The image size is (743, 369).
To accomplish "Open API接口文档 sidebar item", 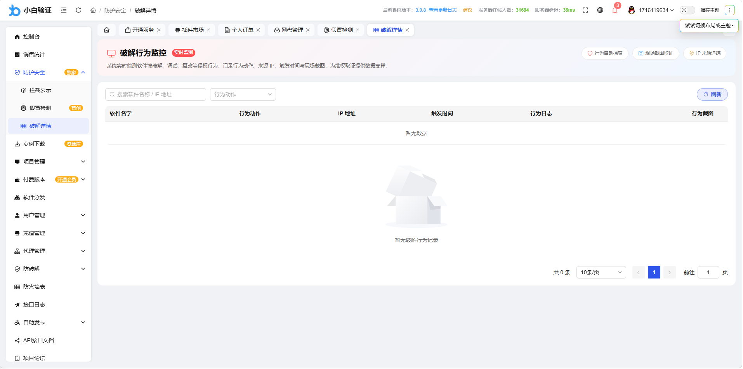I will tap(49, 340).
